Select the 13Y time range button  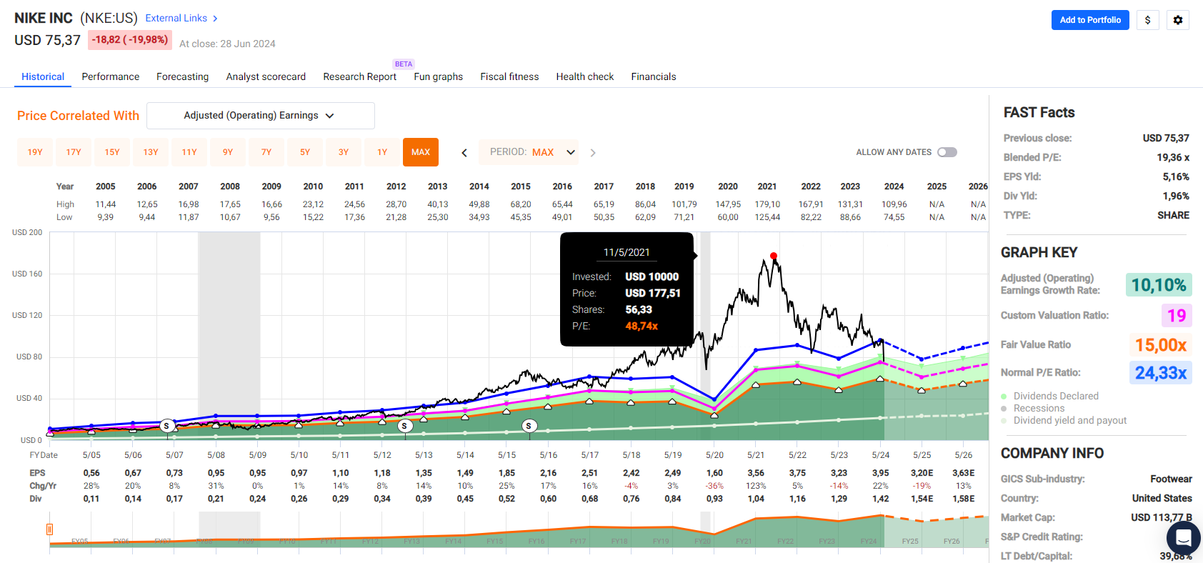(151, 152)
